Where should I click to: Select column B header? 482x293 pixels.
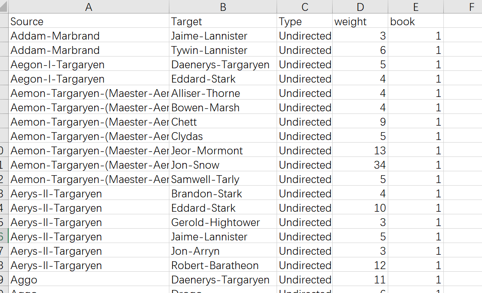[223, 7]
